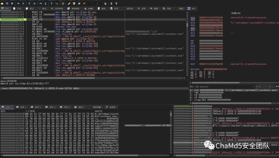Switch to the 内存 5 dump tab

click(65, 107)
